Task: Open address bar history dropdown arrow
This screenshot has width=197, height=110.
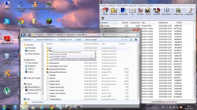Action: 98,35
